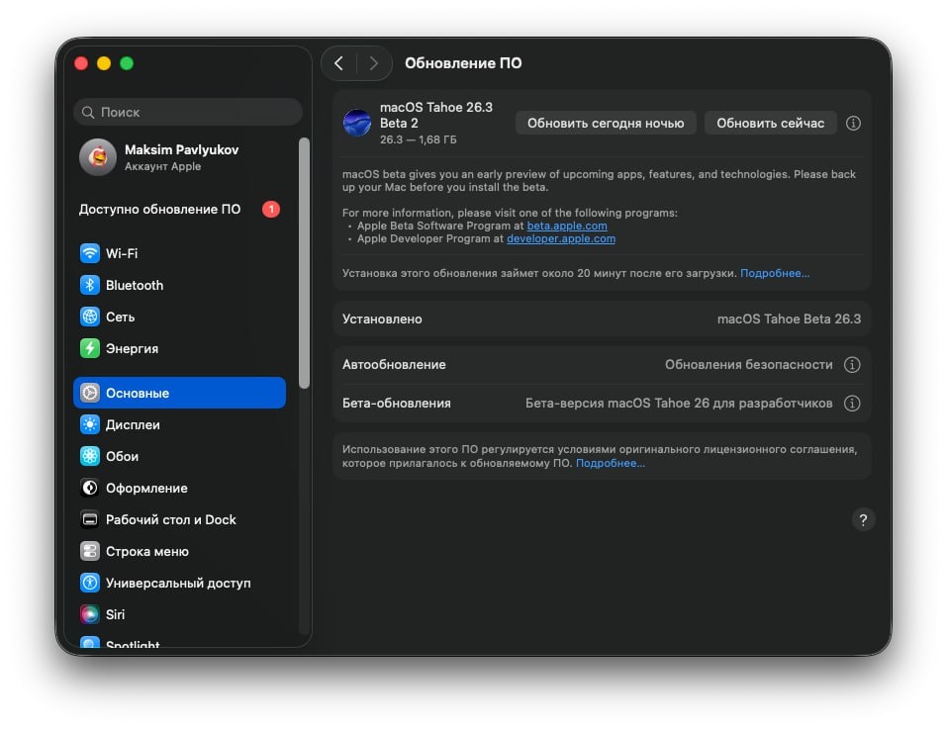
Task: Go back with left chevron
Action: pos(338,63)
